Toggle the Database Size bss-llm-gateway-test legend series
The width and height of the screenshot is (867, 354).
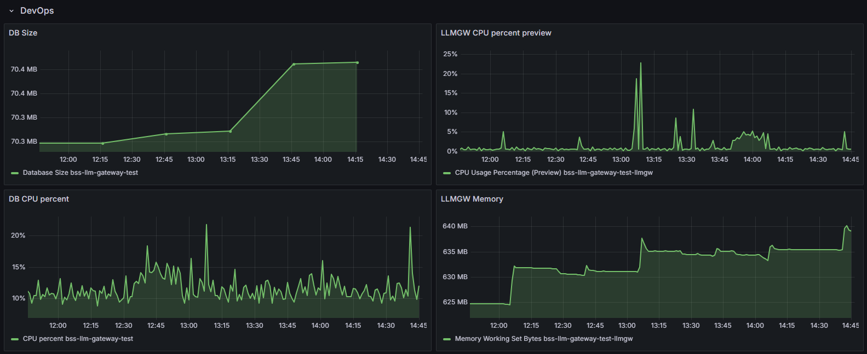click(81, 173)
